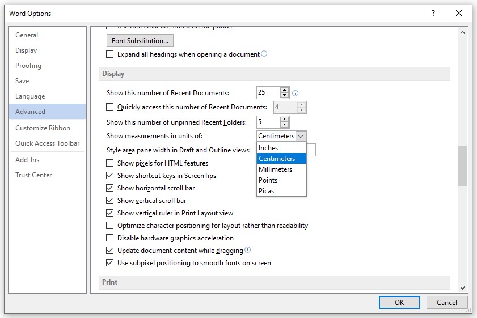This screenshot has height=318, width=477.
Task: Uncheck Show shortcut keys in ScreenTips
Action: (x=109, y=176)
